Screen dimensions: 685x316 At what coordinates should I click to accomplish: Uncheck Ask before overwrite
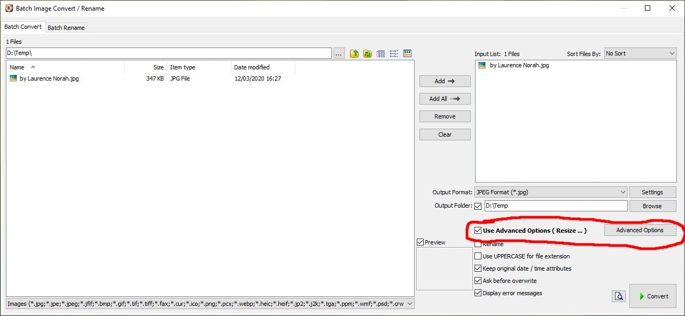[x=478, y=280]
